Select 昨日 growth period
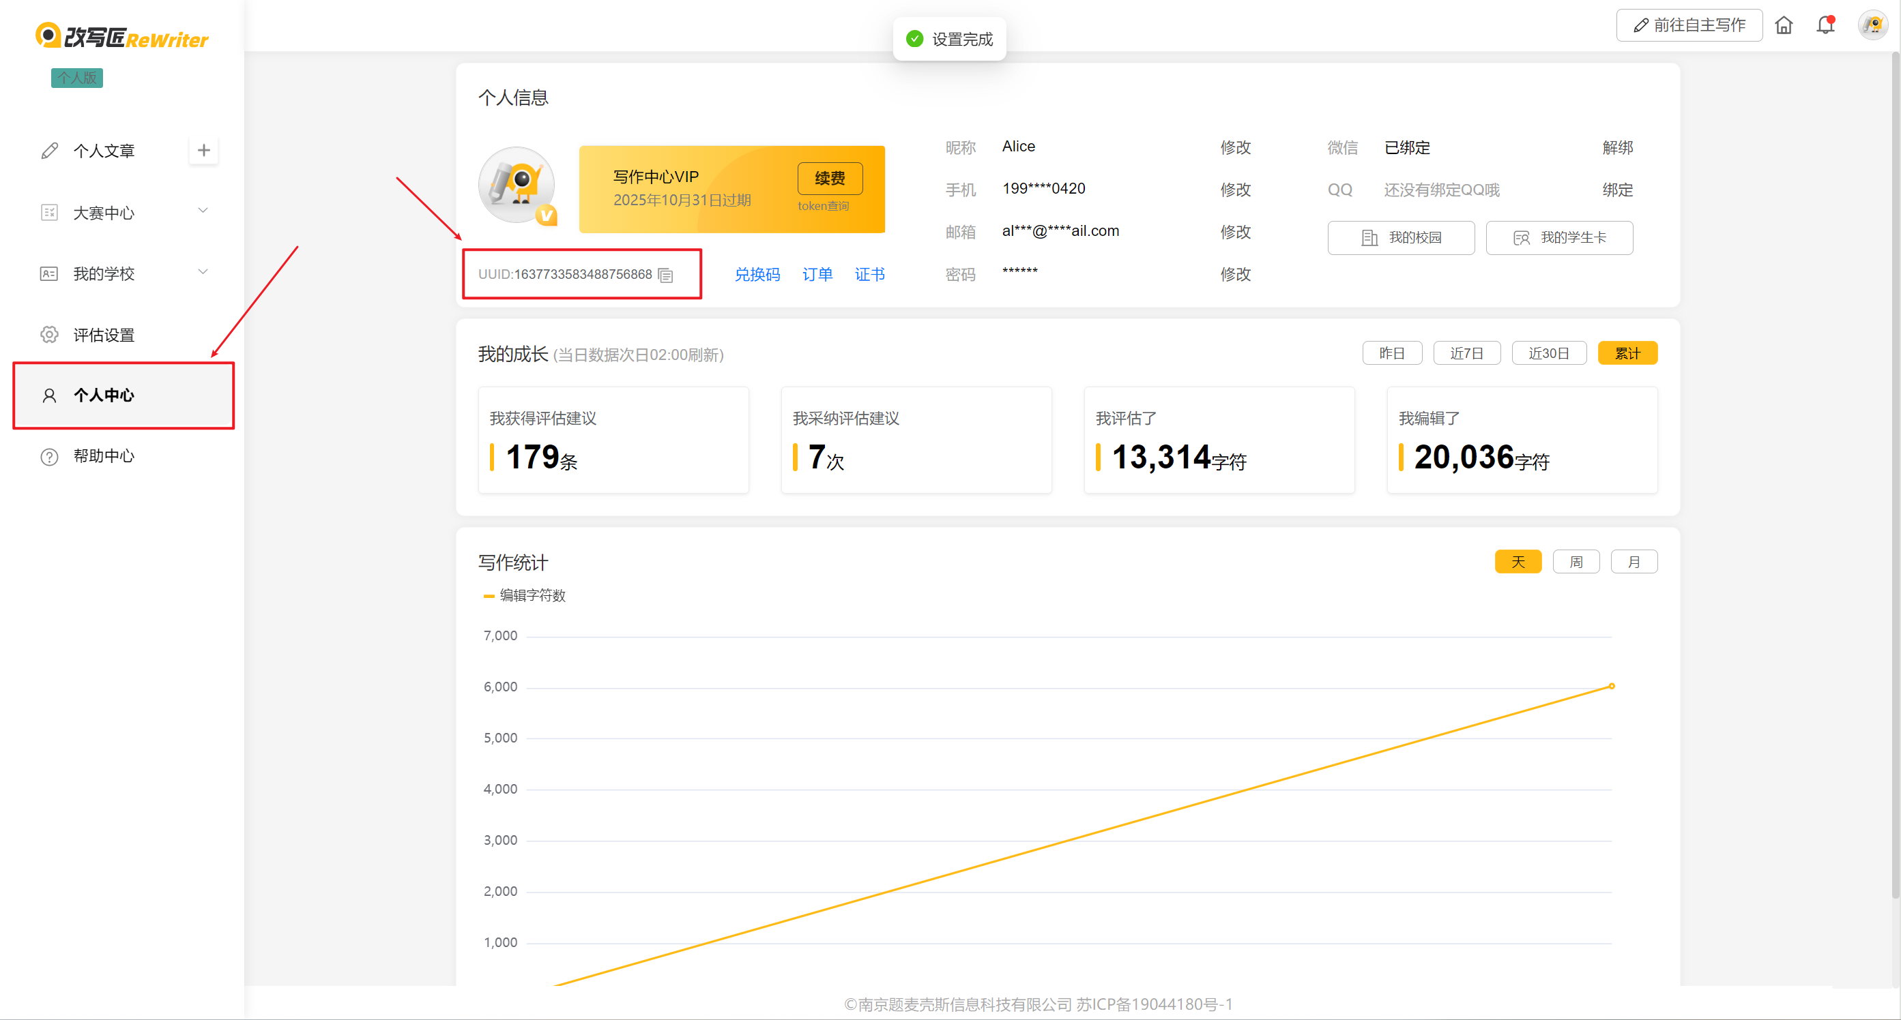Image resolution: width=1901 pixels, height=1020 pixels. [1391, 353]
